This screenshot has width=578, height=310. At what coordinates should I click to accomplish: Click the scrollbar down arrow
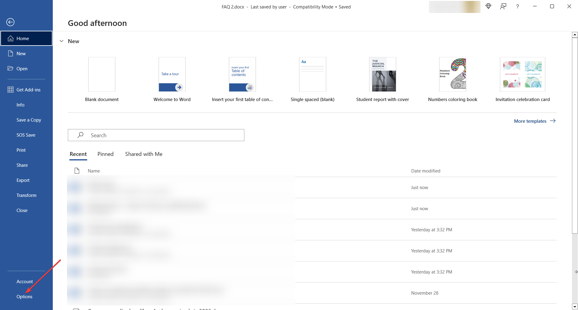[x=575, y=307]
